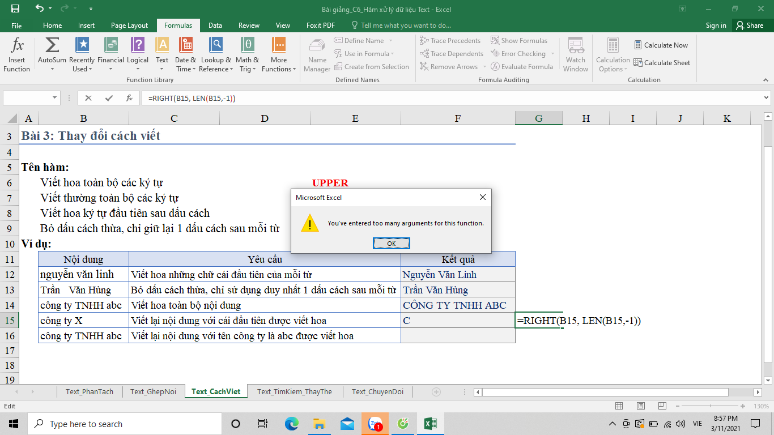Expand the formula bar chevron
The image size is (774, 435).
tap(767, 98)
